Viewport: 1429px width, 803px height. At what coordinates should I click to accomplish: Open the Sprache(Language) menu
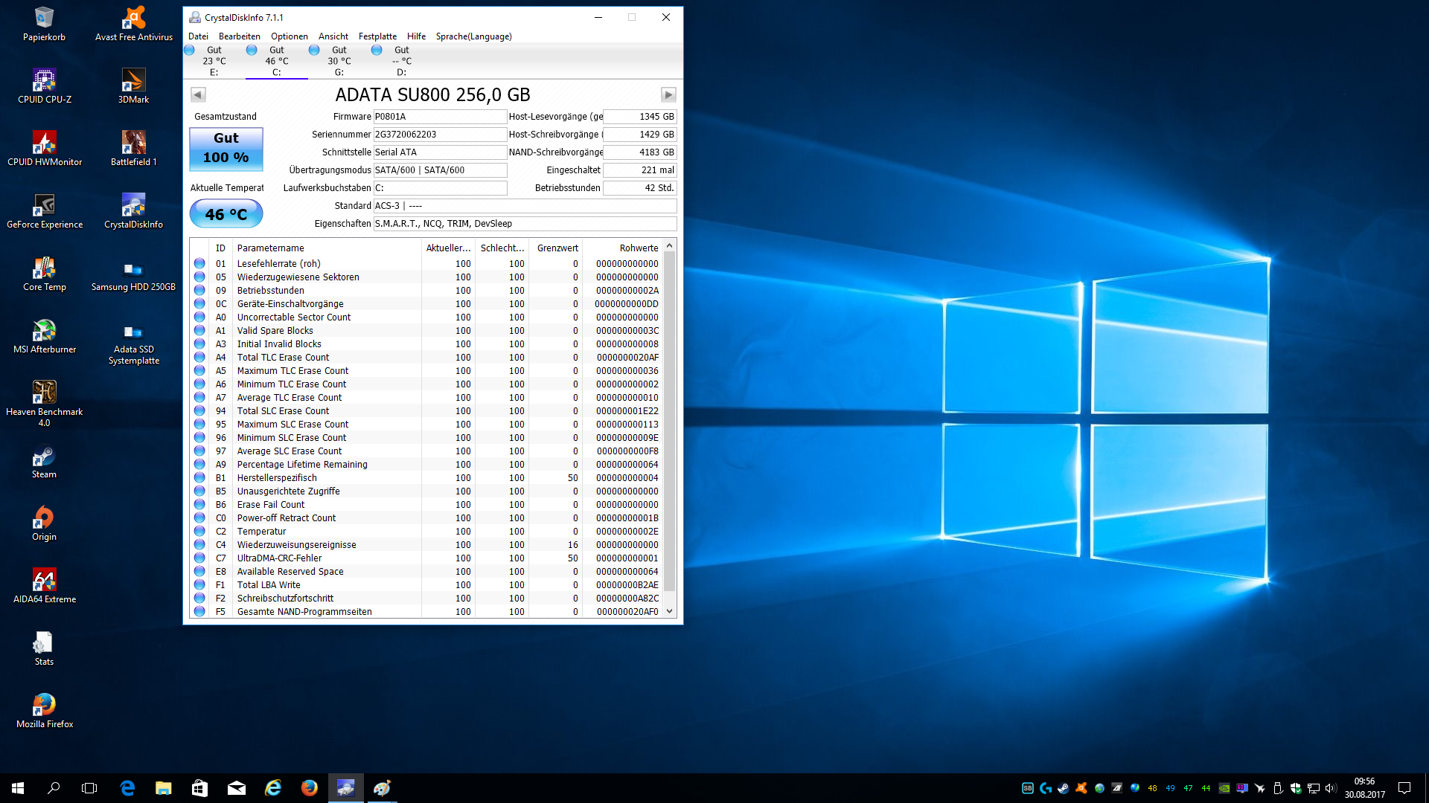[x=473, y=36]
